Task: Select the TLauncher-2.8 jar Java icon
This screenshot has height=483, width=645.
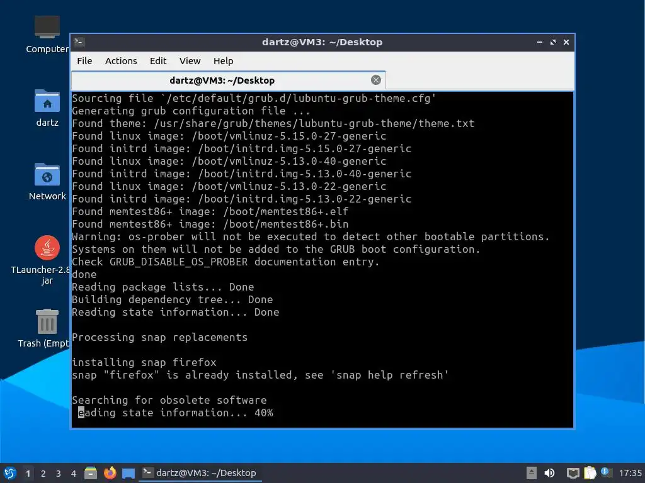Action: coord(47,260)
